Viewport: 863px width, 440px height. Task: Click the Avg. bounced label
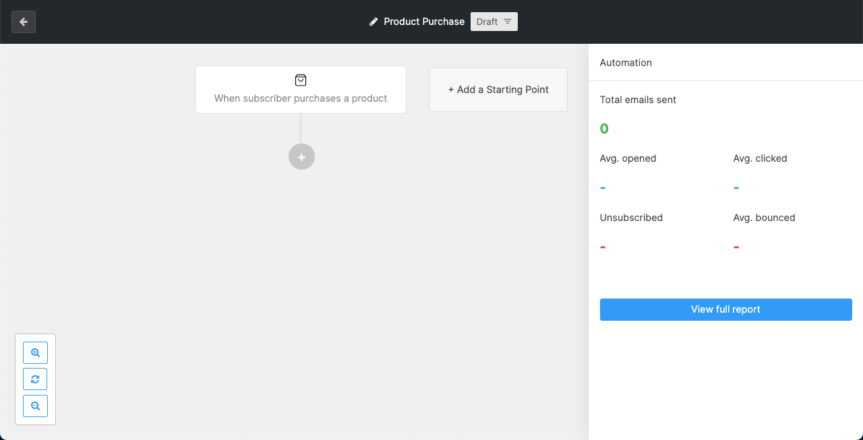point(764,218)
